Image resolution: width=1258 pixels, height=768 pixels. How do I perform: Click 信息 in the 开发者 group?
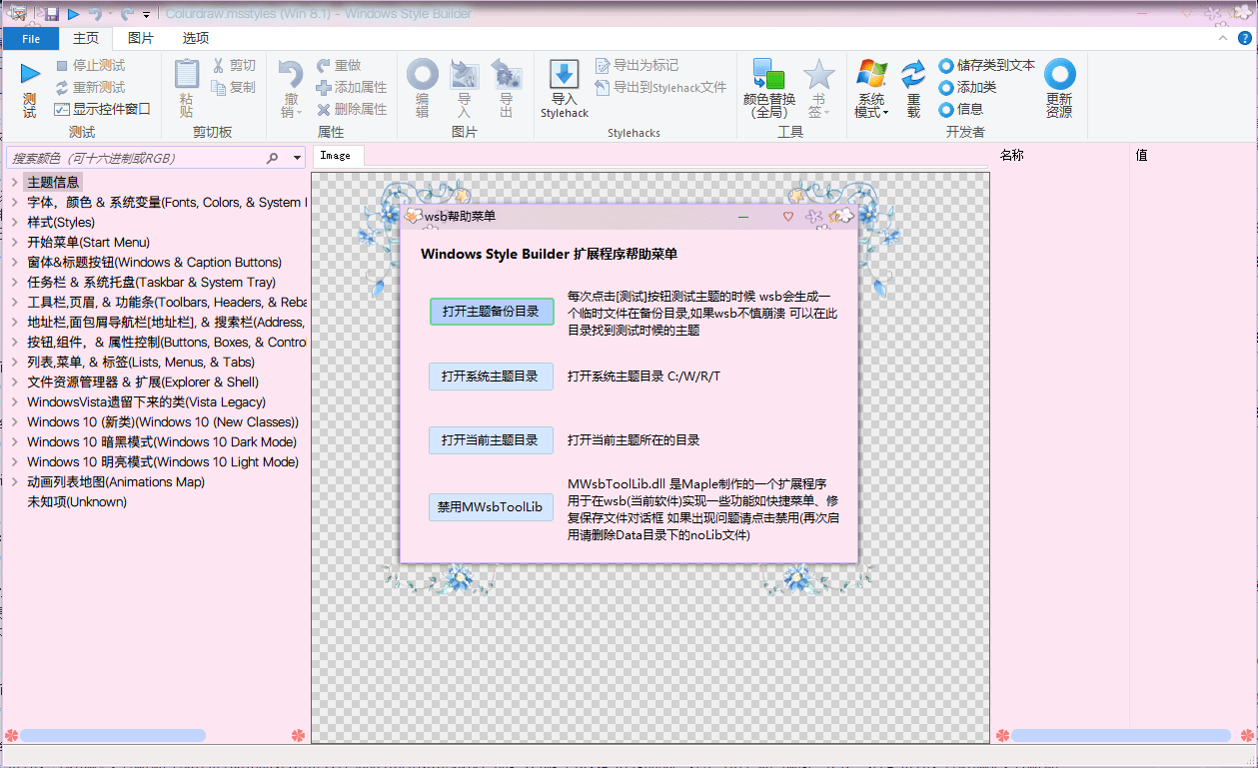coord(961,110)
